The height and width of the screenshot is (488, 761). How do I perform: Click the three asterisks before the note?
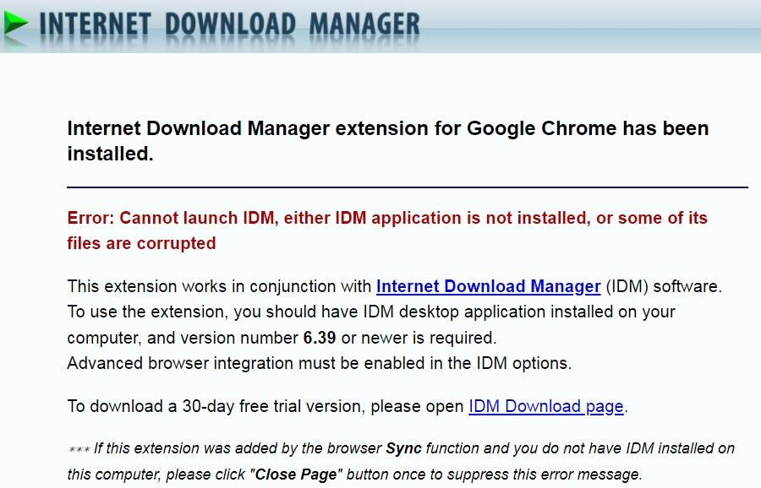point(79,450)
